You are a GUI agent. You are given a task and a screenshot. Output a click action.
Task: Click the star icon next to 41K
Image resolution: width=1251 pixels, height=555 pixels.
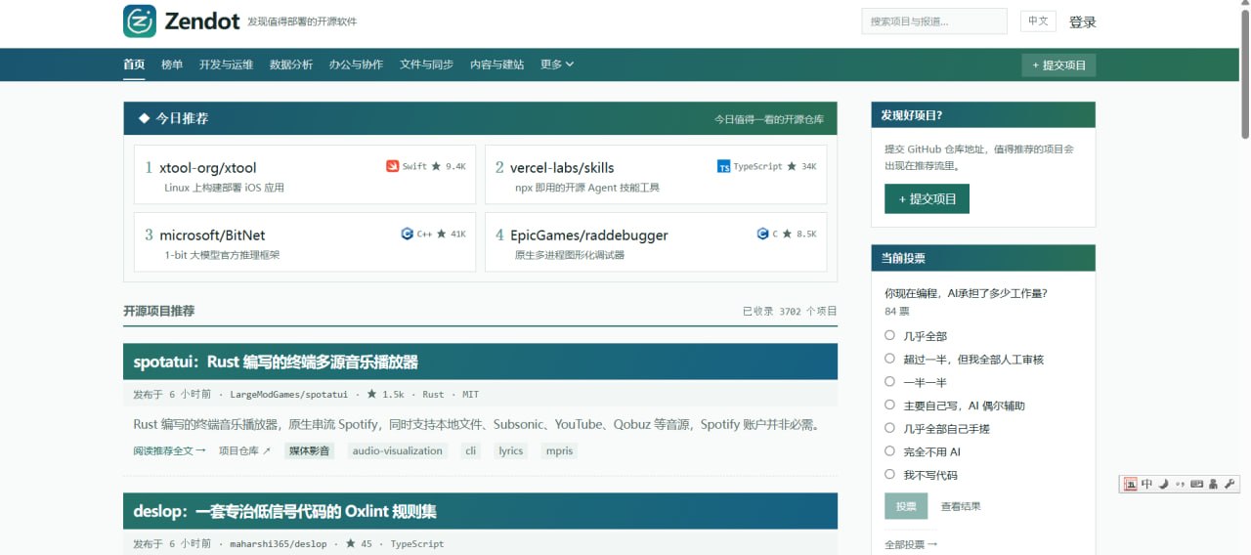point(441,234)
